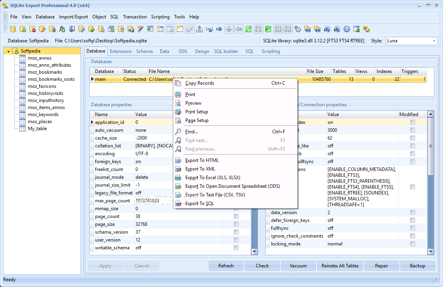Click the blue question mark help icon
The height and width of the screenshot is (287, 443).
point(347,29)
